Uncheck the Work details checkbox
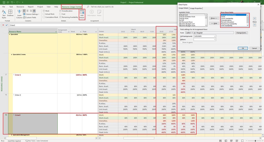 pos(44,11)
